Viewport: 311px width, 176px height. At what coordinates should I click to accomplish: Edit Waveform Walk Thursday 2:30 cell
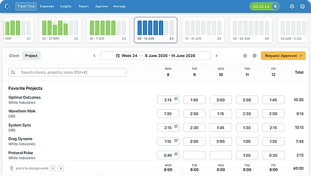click(x=247, y=114)
